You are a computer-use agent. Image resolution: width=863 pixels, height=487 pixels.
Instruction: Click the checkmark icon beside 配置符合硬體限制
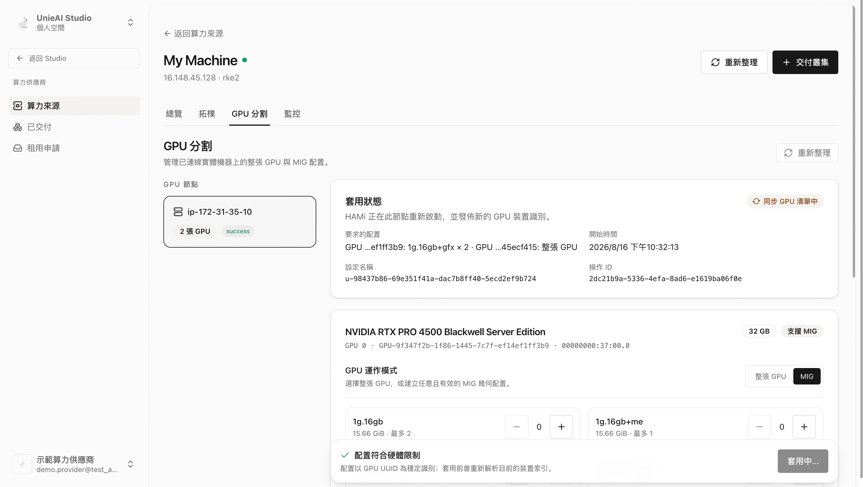pyautogui.click(x=345, y=455)
